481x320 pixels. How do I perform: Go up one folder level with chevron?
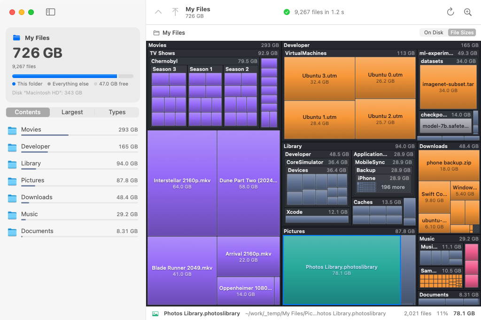(x=158, y=12)
